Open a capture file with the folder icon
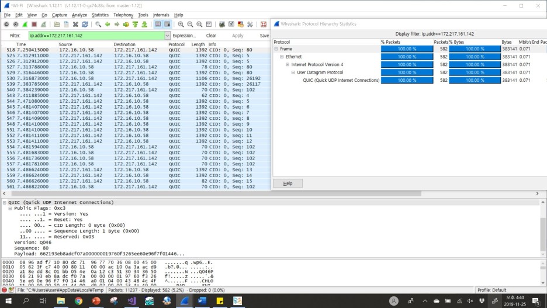This screenshot has width=547, height=308. click(57, 24)
